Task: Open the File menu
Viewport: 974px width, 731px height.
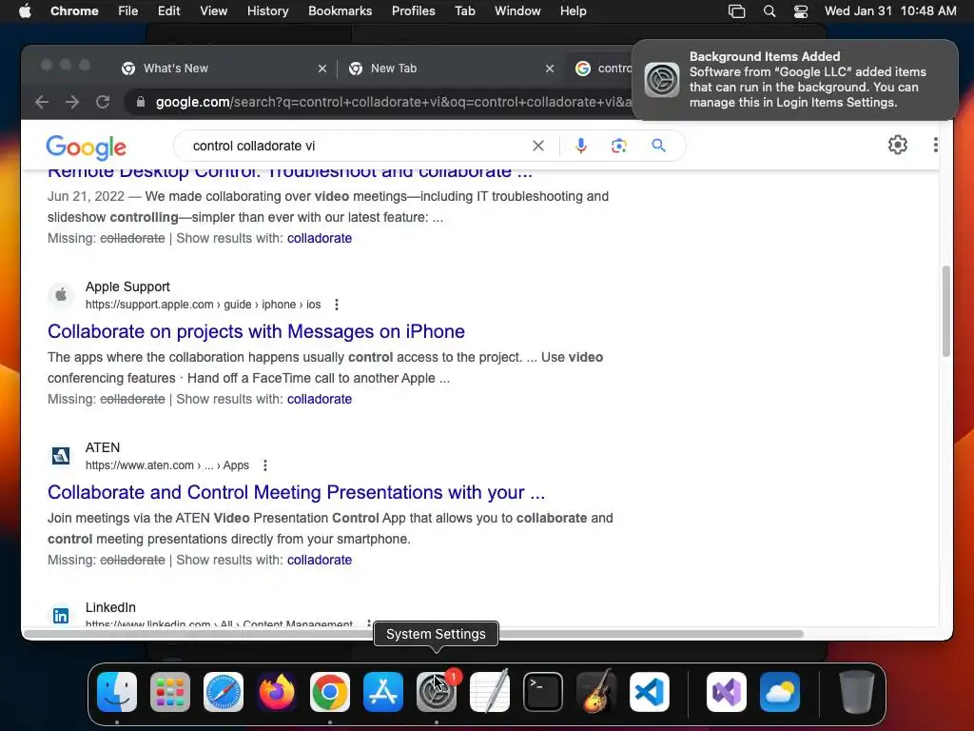Action: click(x=128, y=10)
